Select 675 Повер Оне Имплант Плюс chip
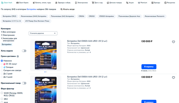The image size is (179, 103). [x=37, y=21]
